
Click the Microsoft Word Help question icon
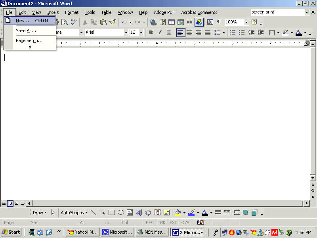(x=254, y=22)
